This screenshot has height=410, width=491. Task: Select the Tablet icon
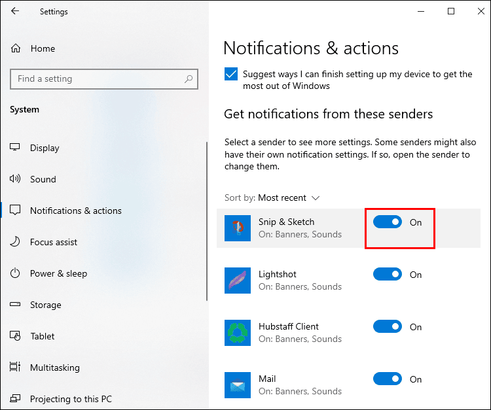[15, 336]
